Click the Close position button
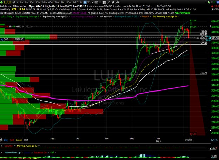219x160 pixels. click(x=19, y=140)
